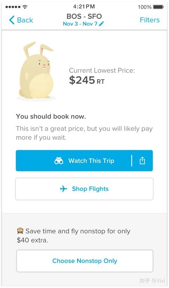Click the 4:21 PM clock
The height and width of the screenshot is (288, 169).
(x=84, y=7)
